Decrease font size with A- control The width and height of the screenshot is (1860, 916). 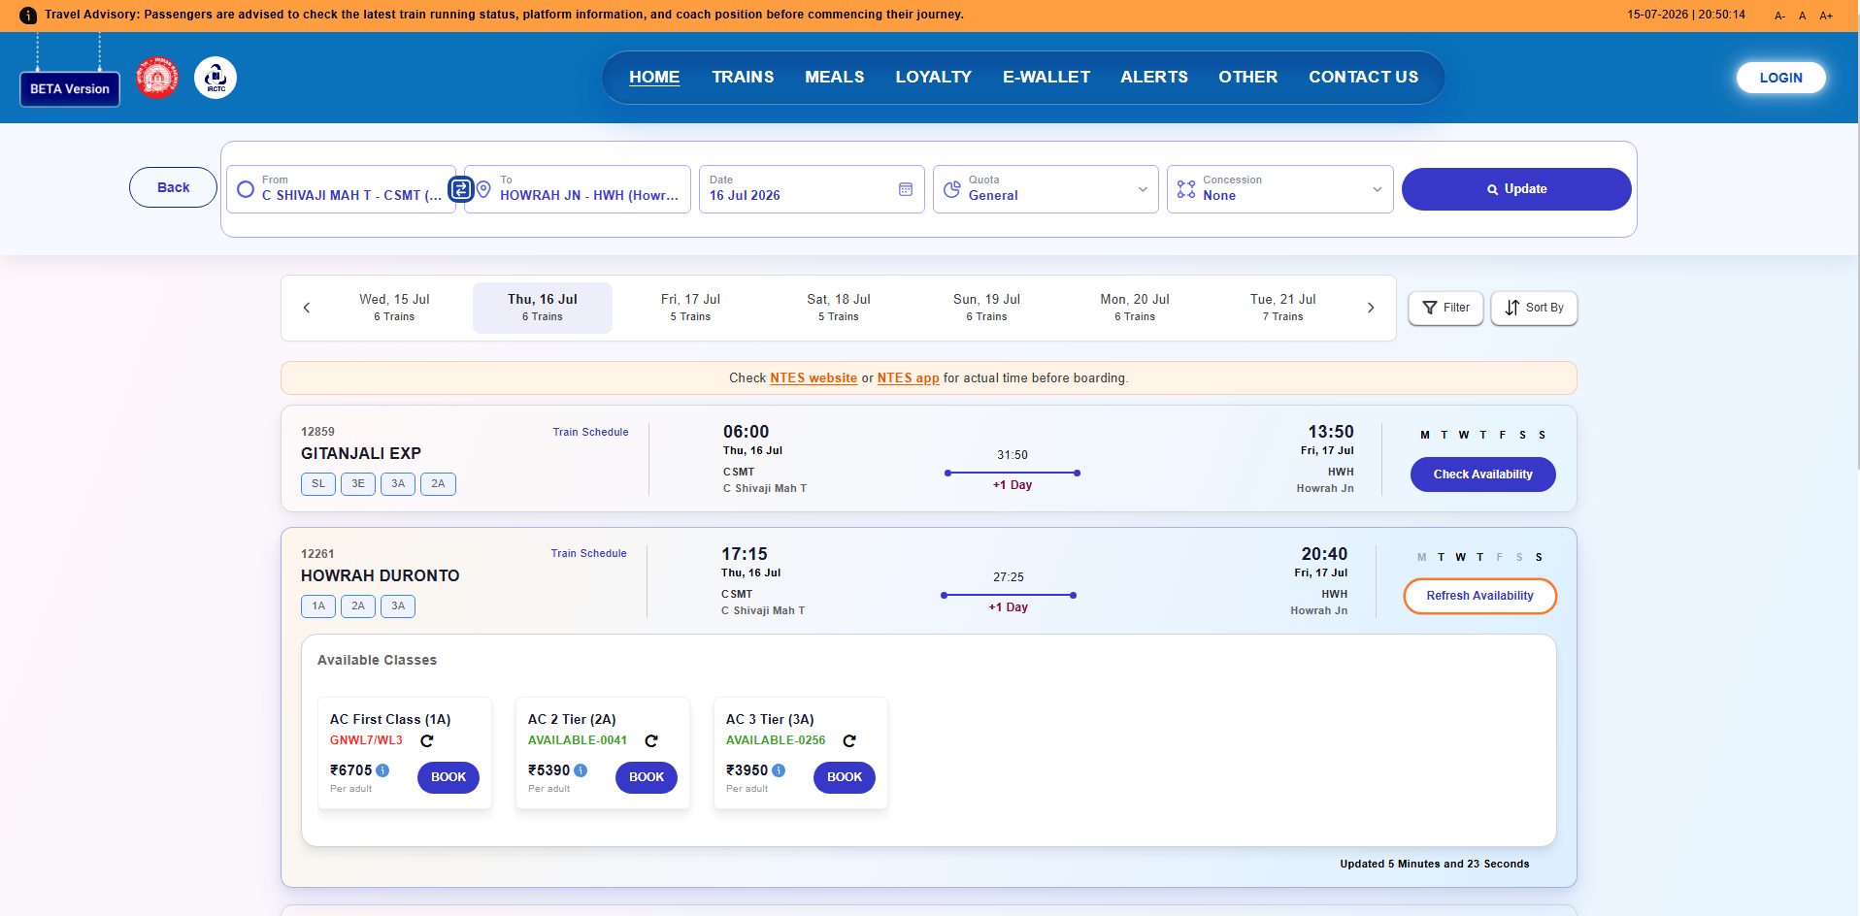(1779, 16)
